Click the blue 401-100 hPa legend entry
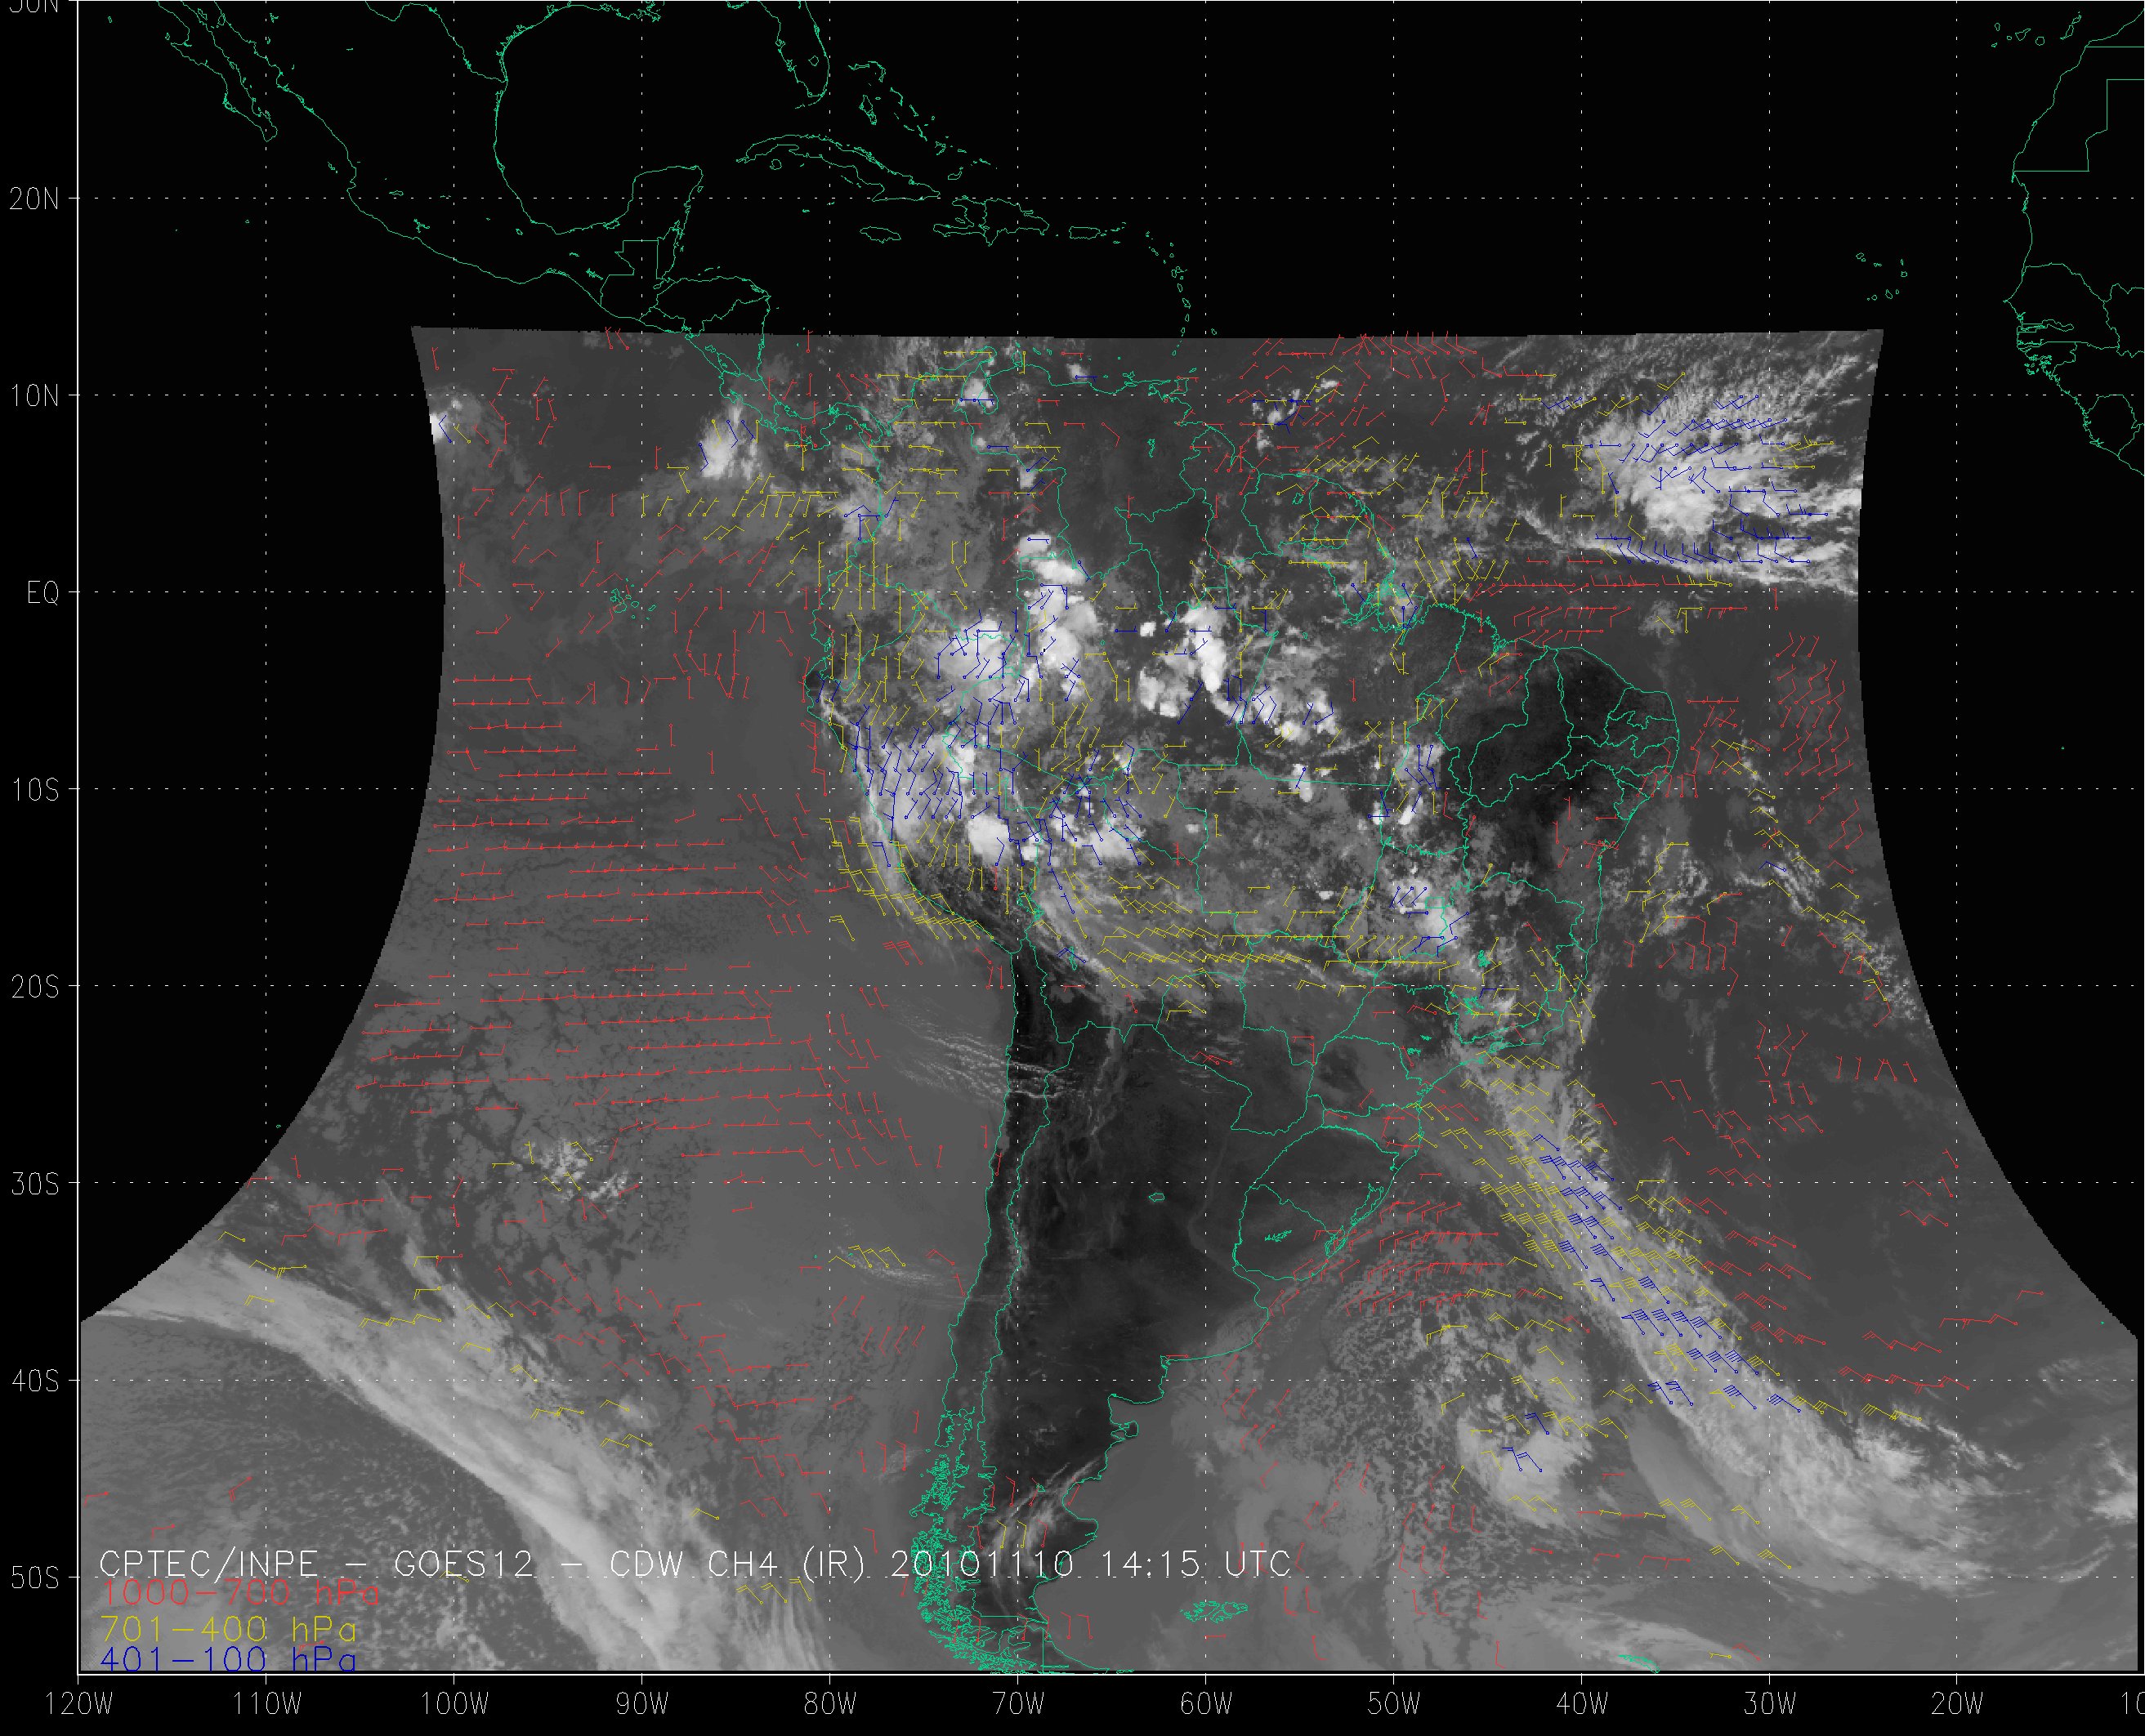The image size is (2145, 1736). (x=228, y=1659)
